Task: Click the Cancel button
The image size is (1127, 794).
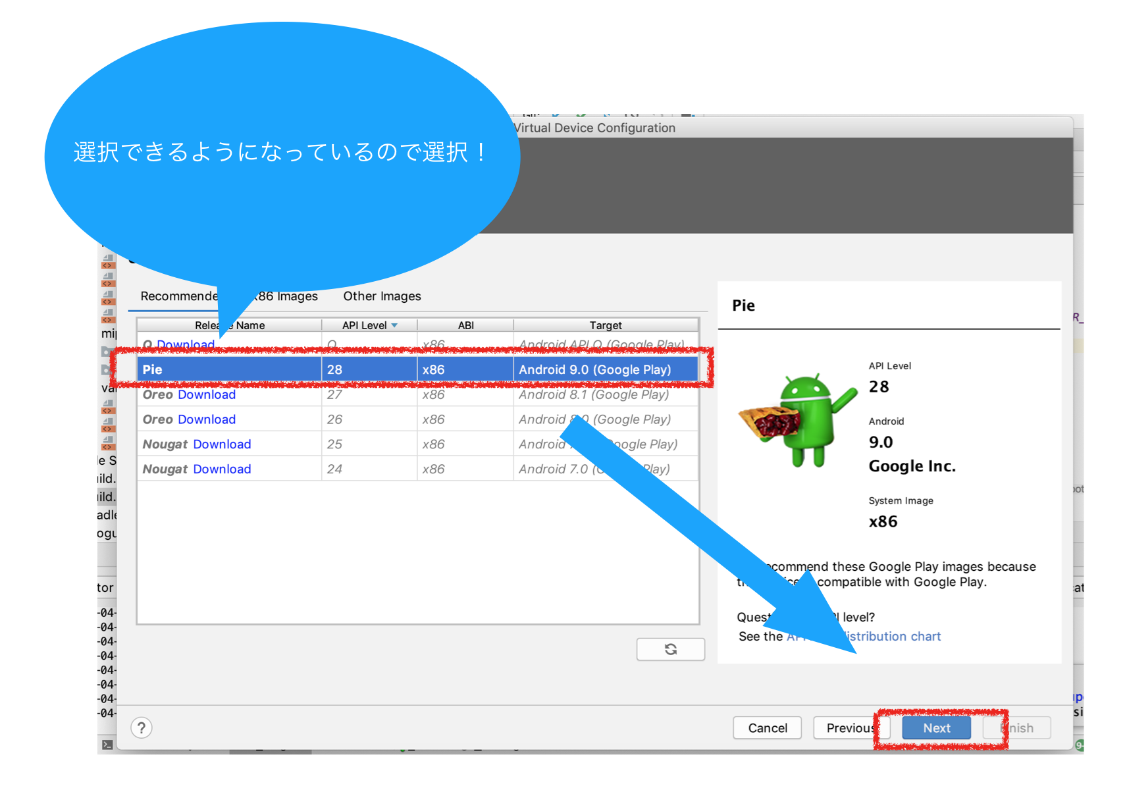Action: [768, 728]
